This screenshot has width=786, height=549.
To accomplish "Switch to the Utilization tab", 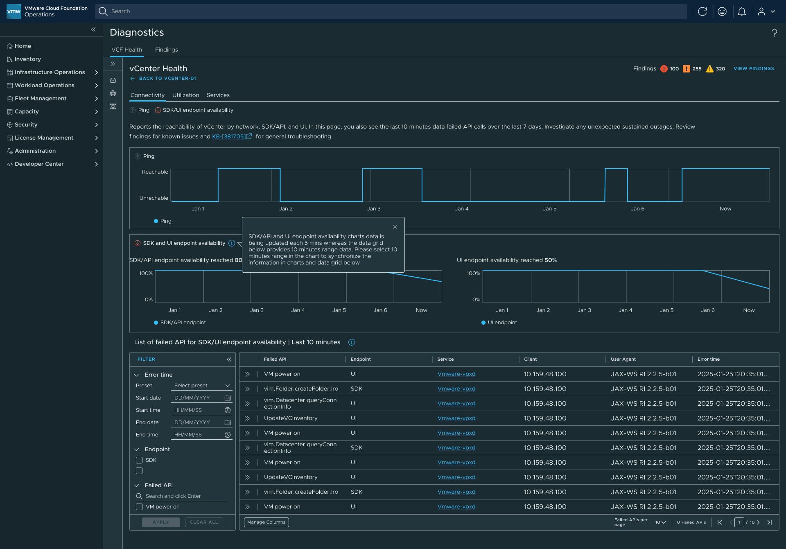I will (x=185, y=95).
